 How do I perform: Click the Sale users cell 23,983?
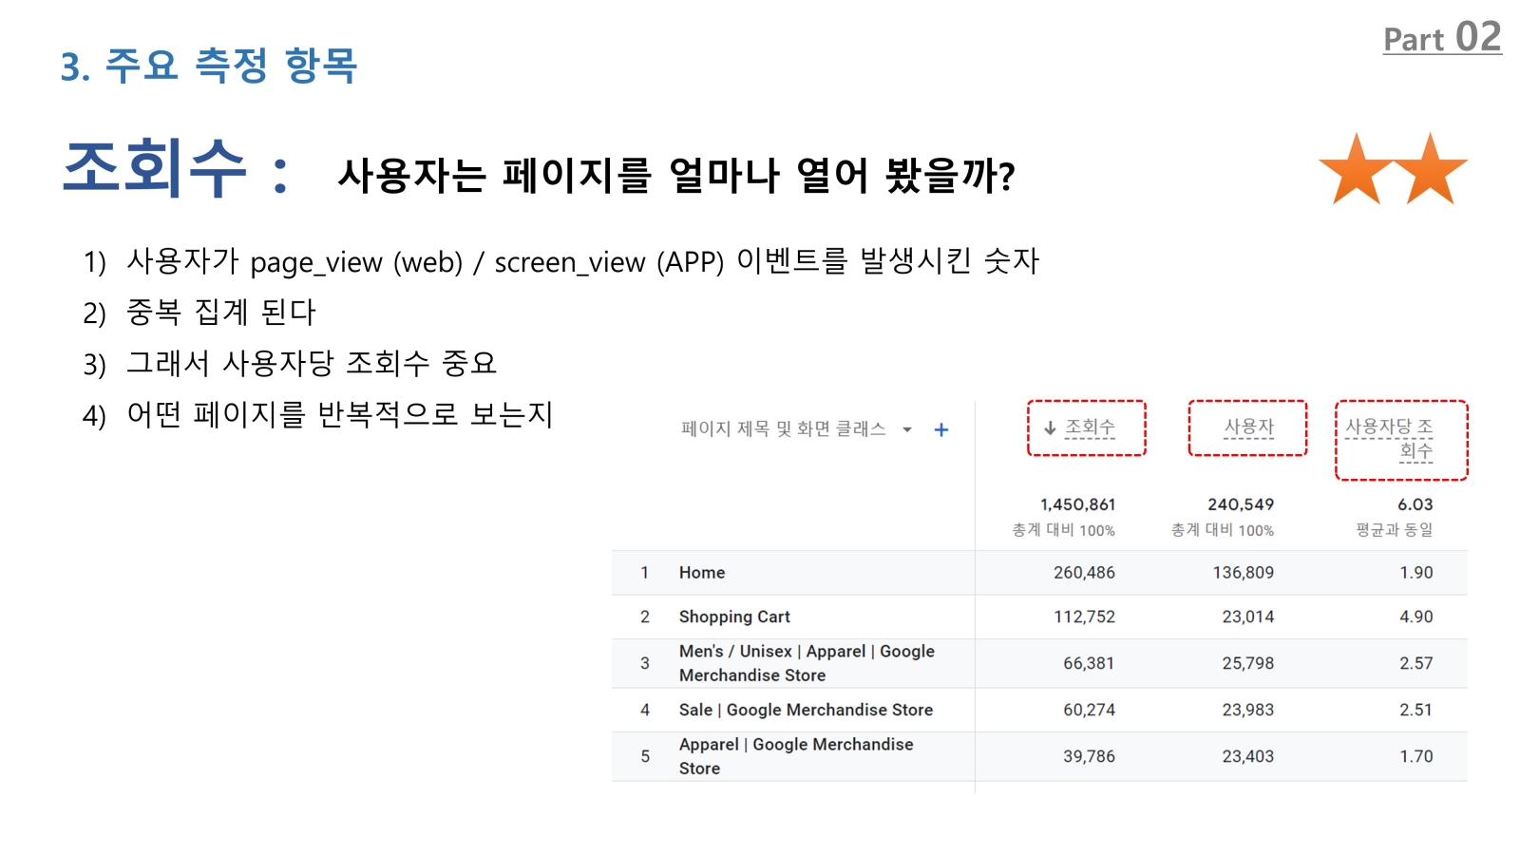pyautogui.click(x=1248, y=710)
